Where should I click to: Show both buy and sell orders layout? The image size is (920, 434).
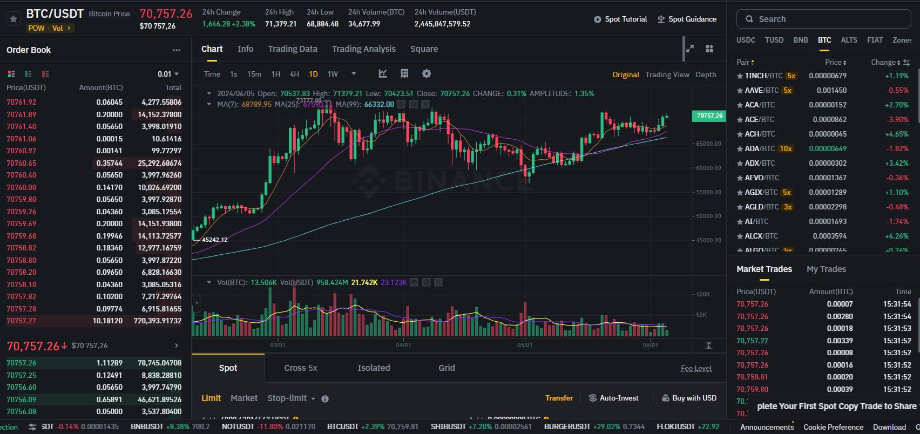11,74
